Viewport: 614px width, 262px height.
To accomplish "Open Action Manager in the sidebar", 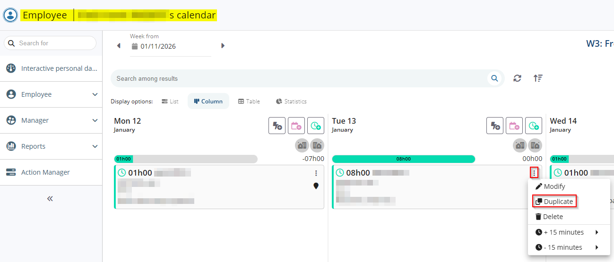I will point(45,172).
